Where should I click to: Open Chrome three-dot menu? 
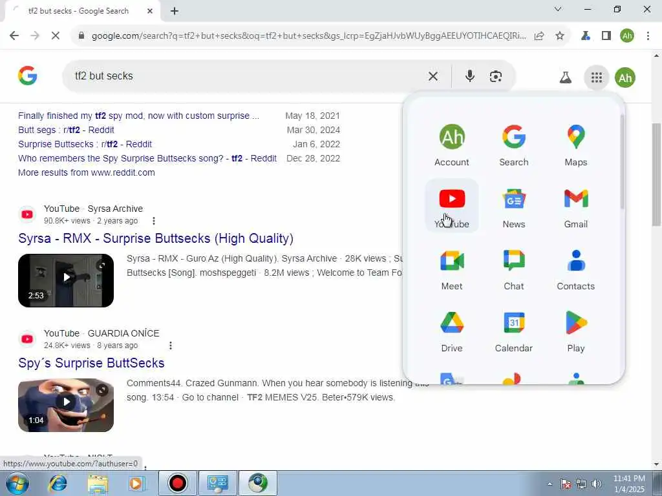(x=648, y=36)
